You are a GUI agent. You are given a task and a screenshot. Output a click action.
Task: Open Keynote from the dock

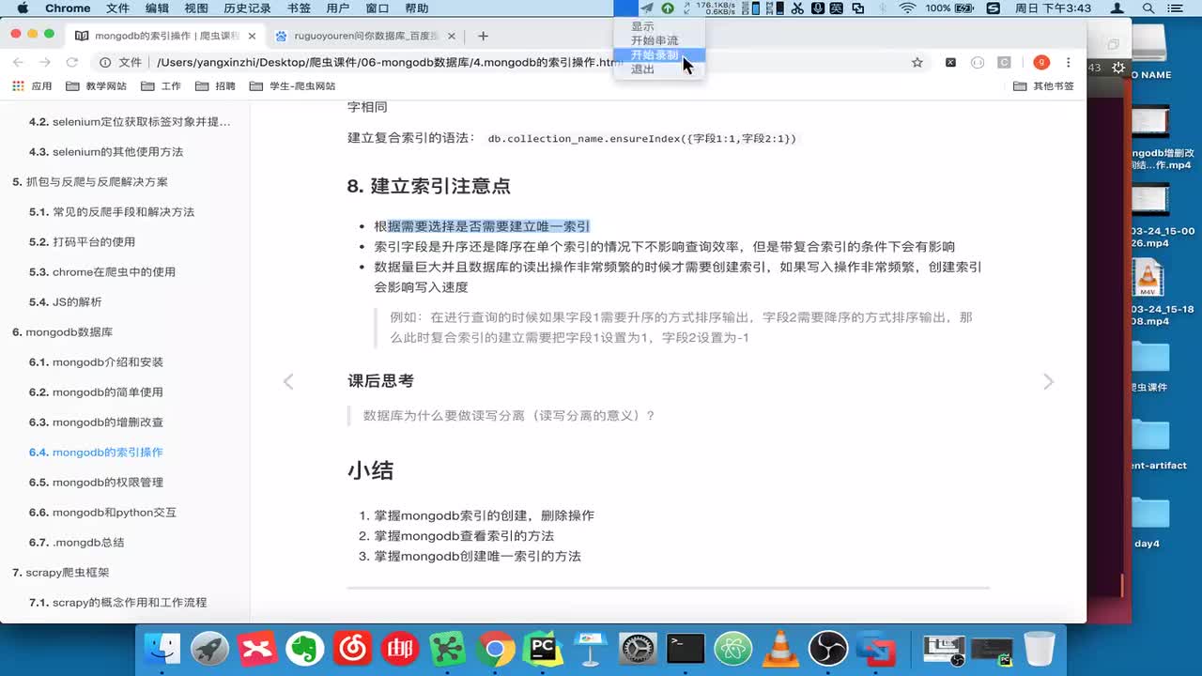click(x=591, y=648)
